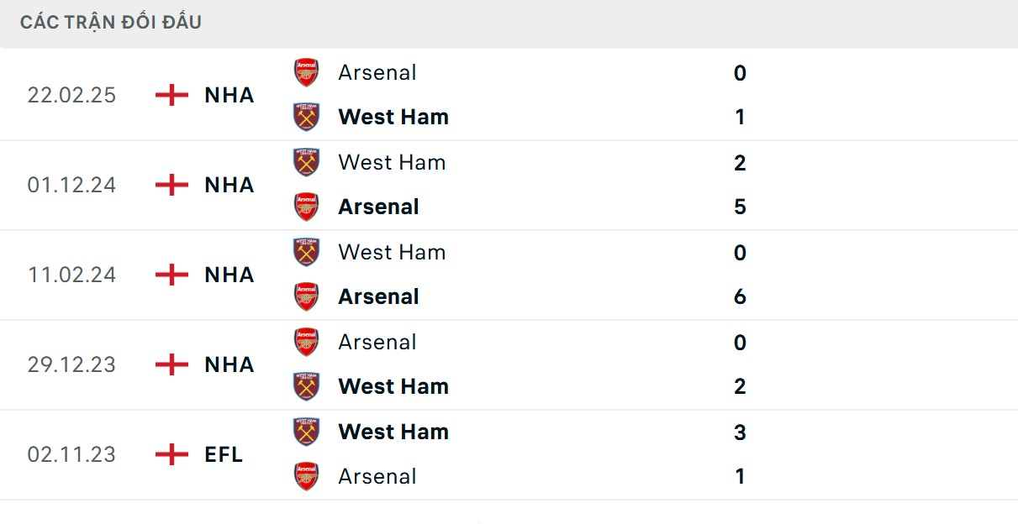Click Arsenal crest in the 22.02.25 match
Screen dimensions: 1018x524
pos(306,72)
